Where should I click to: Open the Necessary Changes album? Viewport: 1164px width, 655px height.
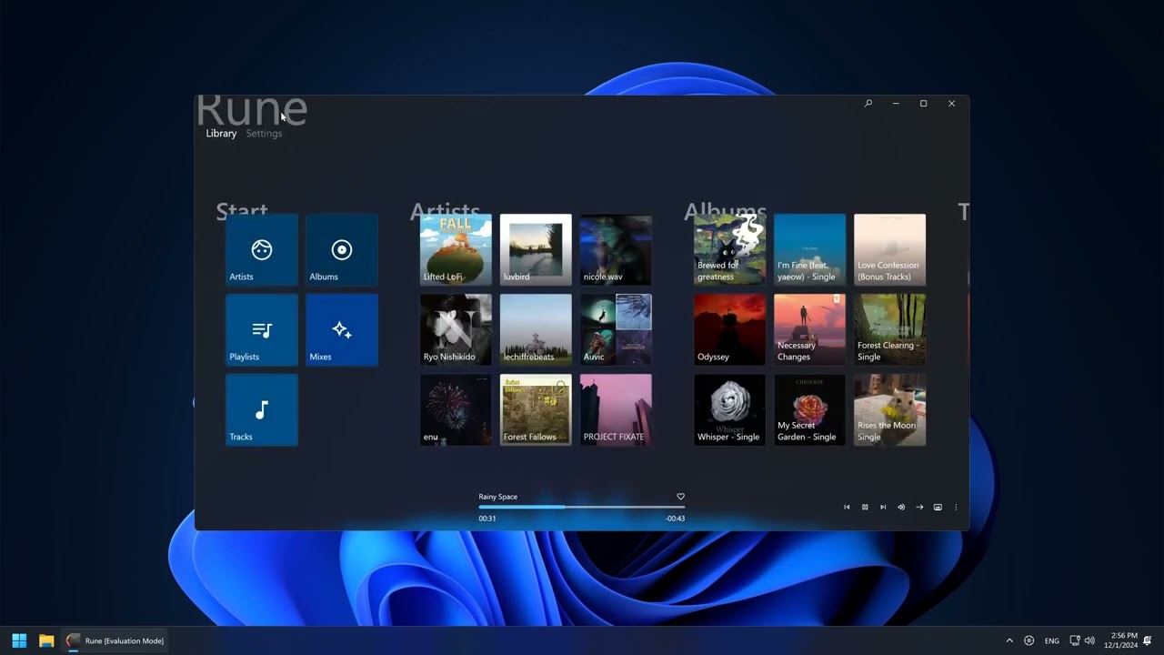pyautogui.click(x=809, y=330)
